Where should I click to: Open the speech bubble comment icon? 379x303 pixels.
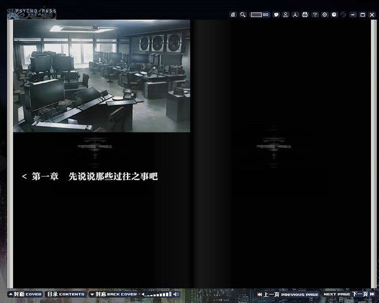(x=276, y=15)
